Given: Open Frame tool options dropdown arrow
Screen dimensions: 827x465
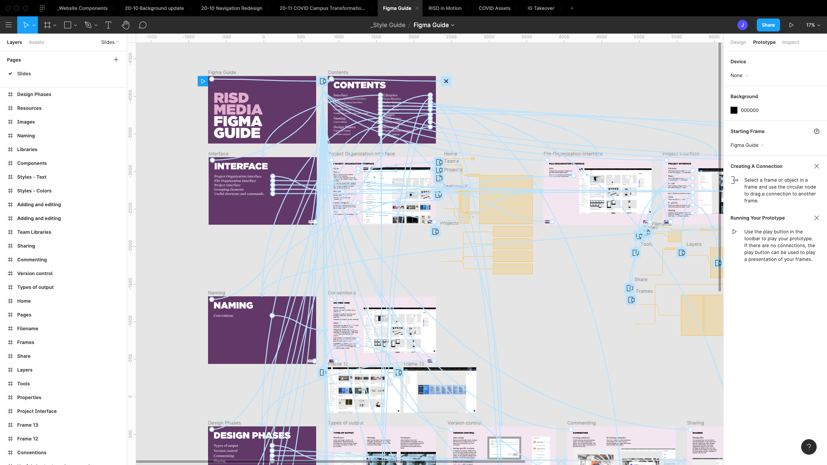Looking at the screenshot, I should [x=55, y=25].
